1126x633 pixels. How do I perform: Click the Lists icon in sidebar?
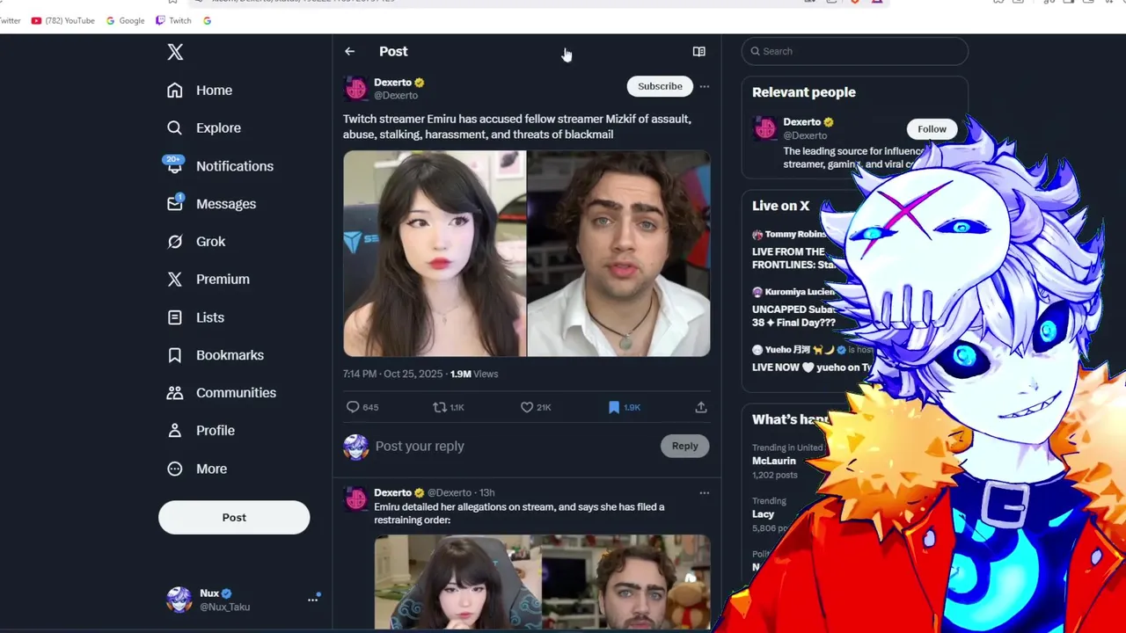(175, 317)
